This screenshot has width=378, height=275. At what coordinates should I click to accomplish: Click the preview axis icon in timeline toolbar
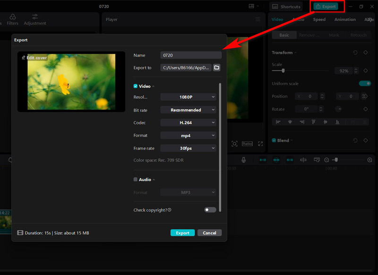point(317,160)
